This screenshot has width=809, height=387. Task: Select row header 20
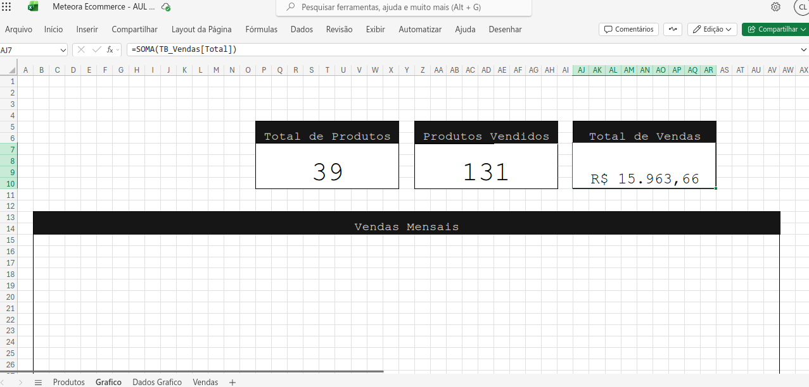coord(8,297)
